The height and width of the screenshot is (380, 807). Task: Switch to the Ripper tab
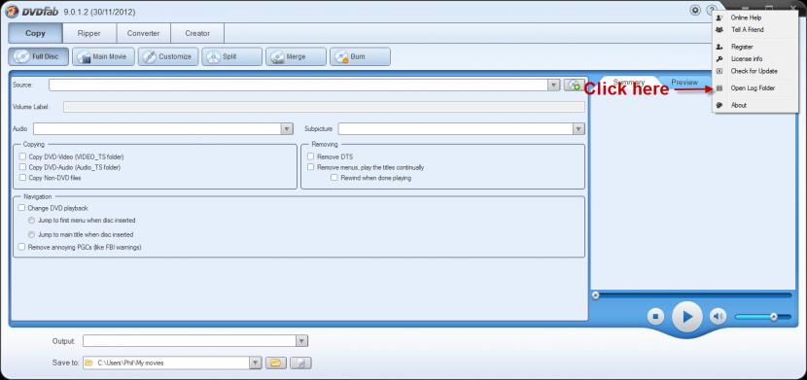89,33
